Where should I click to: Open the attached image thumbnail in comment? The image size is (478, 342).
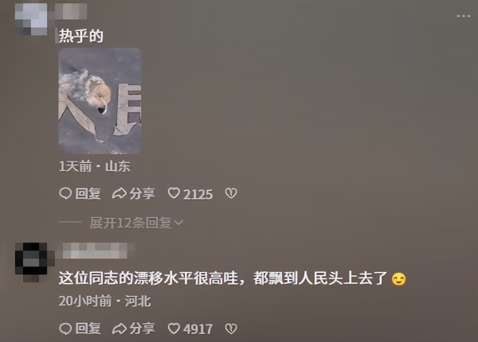point(100,101)
